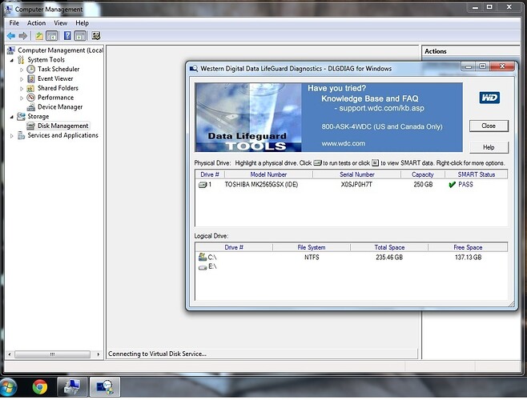Open the View menu

tap(61, 23)
